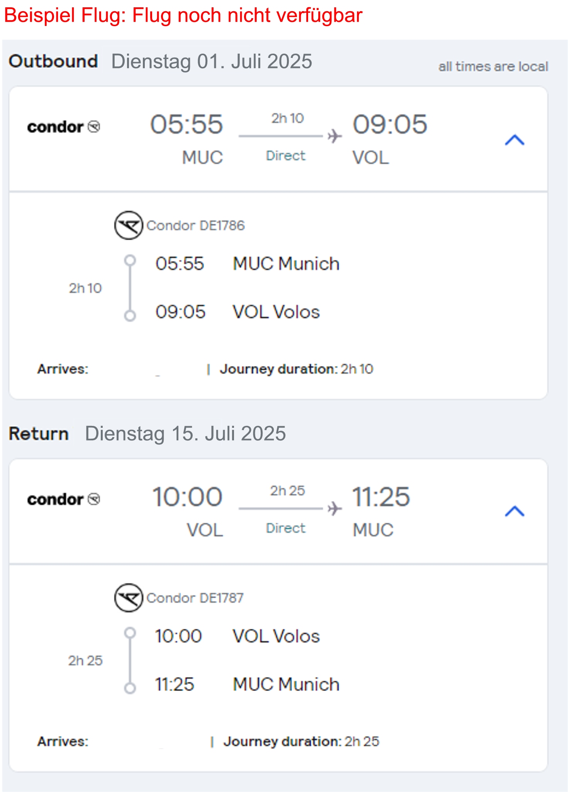Click round Condor icon beside DE1786
568x792 pixels.
point(129,225)
